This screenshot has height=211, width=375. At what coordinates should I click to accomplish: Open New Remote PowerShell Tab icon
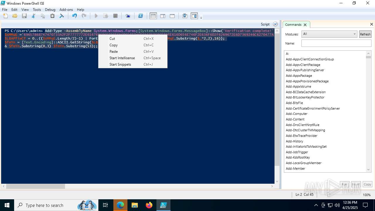pos(128,16)
